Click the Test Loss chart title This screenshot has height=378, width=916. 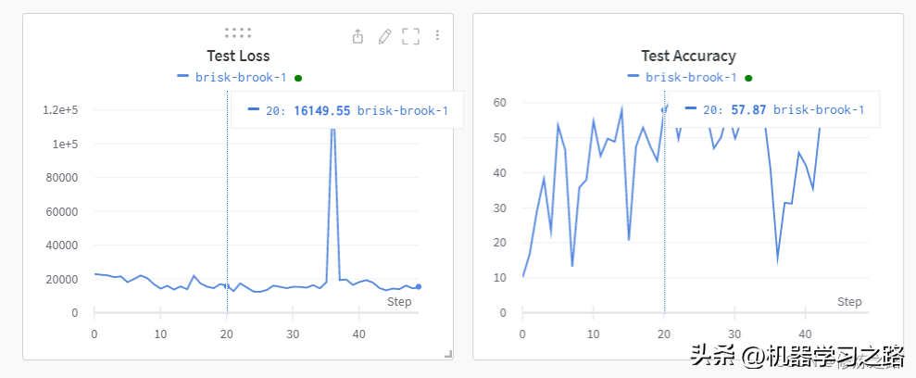238,57
